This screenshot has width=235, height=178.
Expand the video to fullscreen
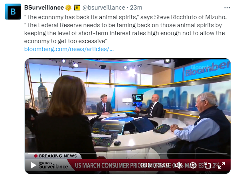222,165
